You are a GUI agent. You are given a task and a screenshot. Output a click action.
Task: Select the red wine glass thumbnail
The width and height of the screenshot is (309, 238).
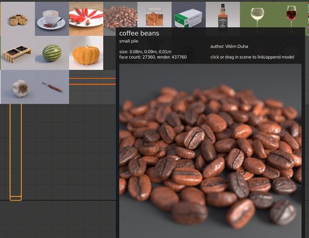291,15
